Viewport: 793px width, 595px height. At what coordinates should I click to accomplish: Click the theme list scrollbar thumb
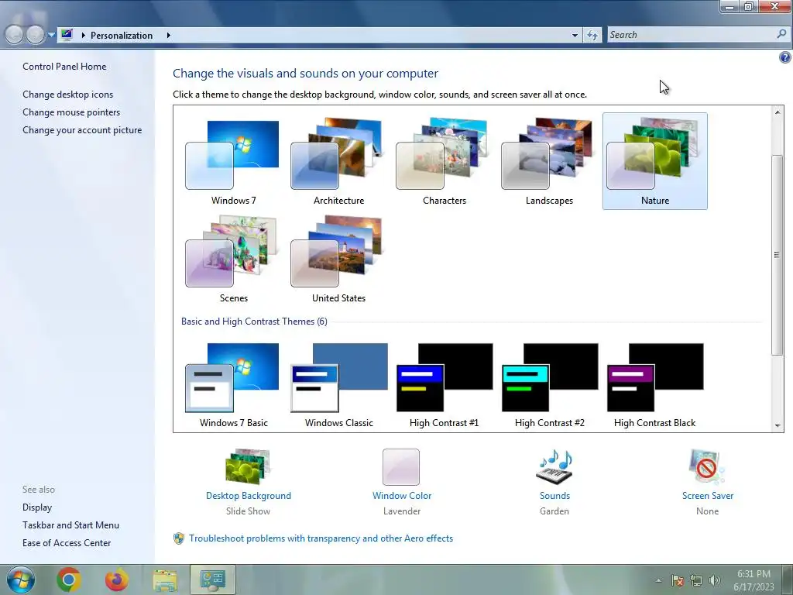(778, 255)
